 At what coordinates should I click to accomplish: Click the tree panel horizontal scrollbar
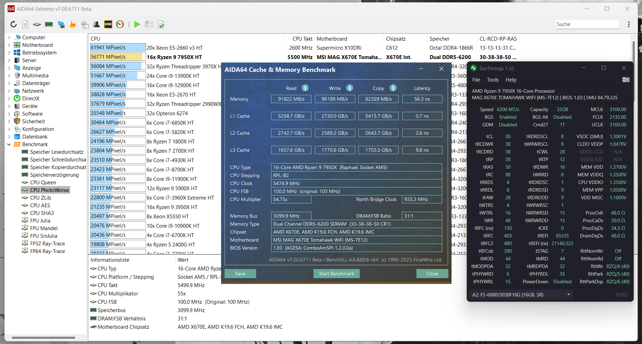point(44,337)
